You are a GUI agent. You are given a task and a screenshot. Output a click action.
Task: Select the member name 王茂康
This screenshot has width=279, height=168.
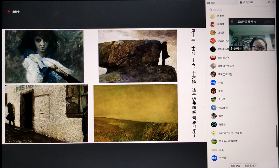pos(223,158)
